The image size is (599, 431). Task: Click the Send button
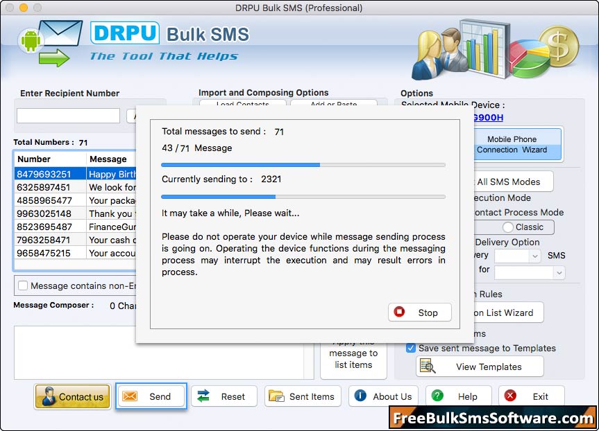(x=151, y=396)
